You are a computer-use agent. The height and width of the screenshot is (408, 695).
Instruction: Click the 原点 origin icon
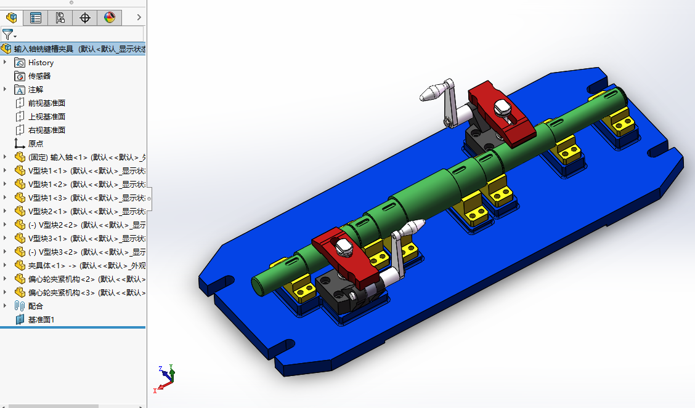click(20, 144)
